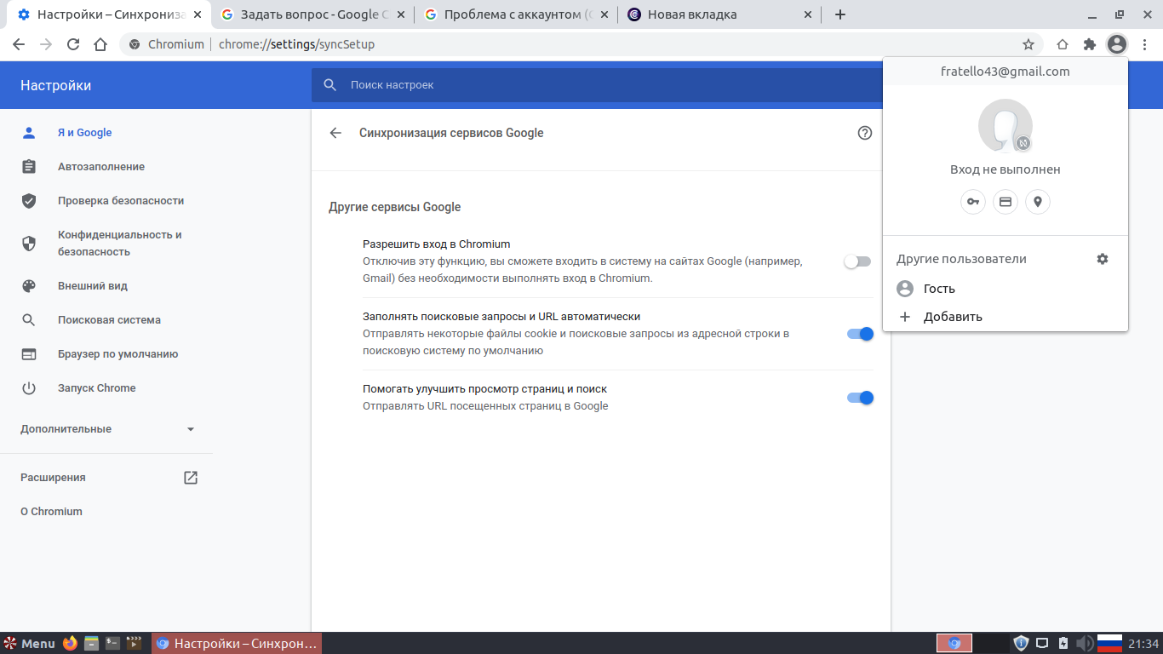
Task: Switch keyboard layout via the Russian flag
Action: [x=1109, y=643]
